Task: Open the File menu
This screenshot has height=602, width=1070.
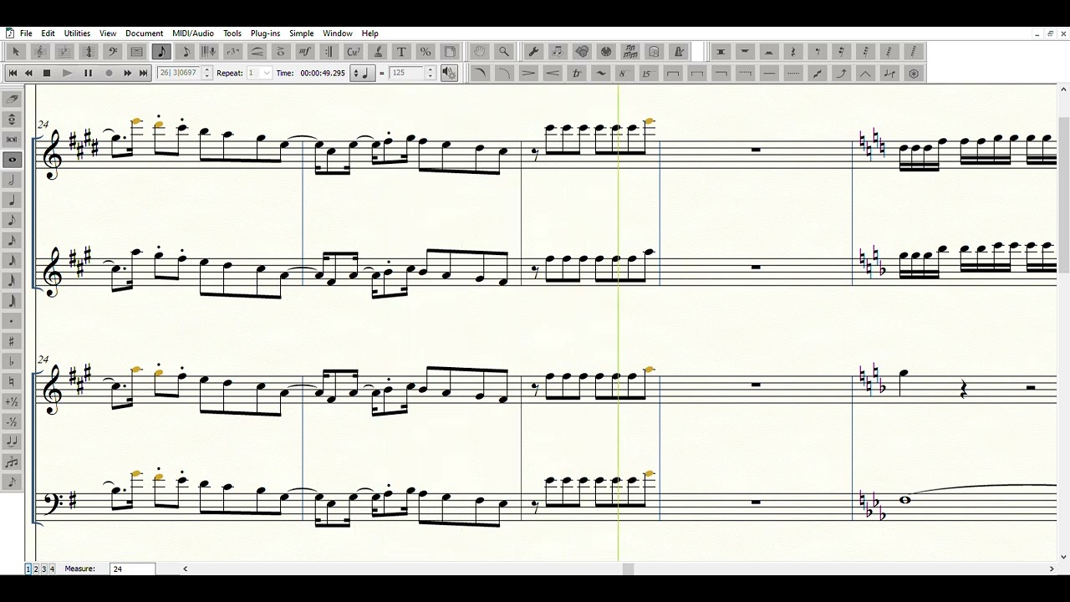Action: coord(26,33)
